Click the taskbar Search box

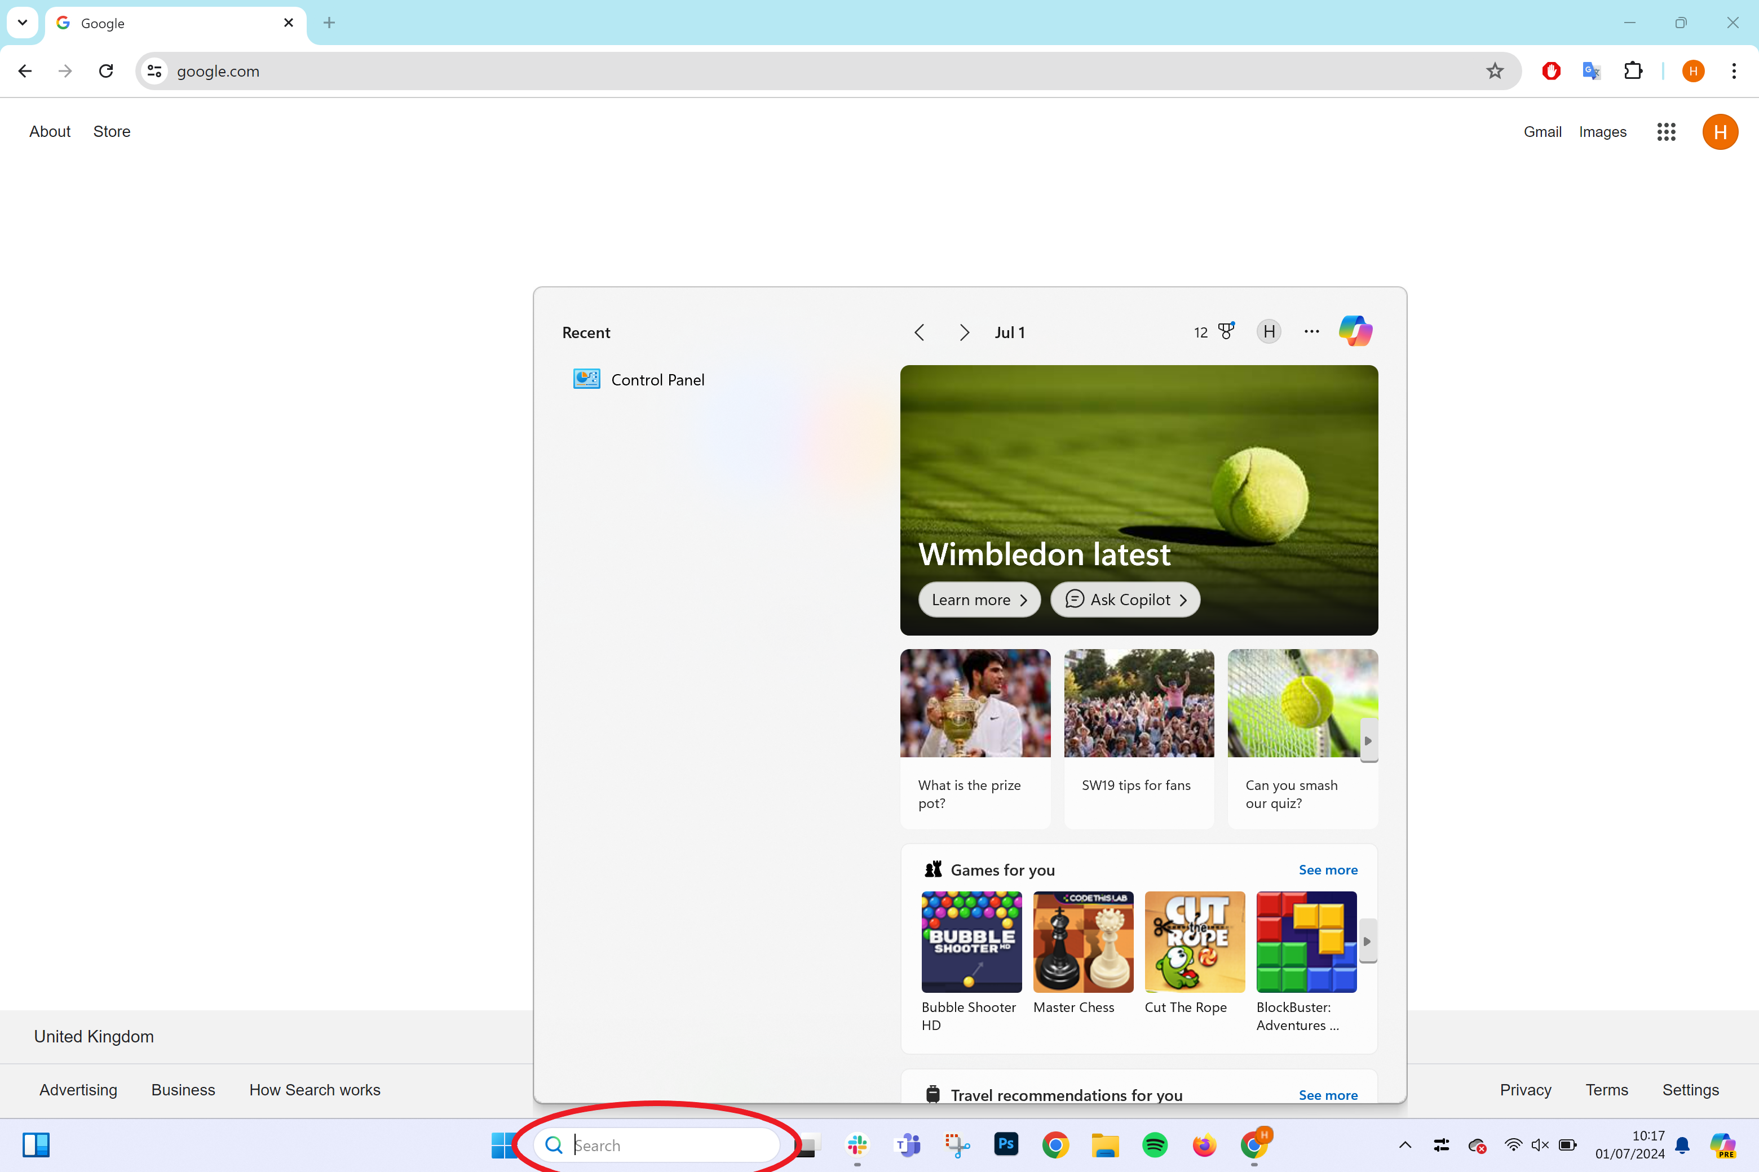tap(657, 1144)
